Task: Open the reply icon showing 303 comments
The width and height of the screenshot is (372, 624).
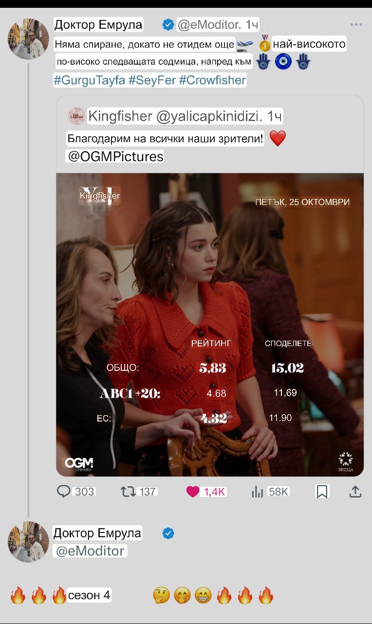Action: [64, 492]
